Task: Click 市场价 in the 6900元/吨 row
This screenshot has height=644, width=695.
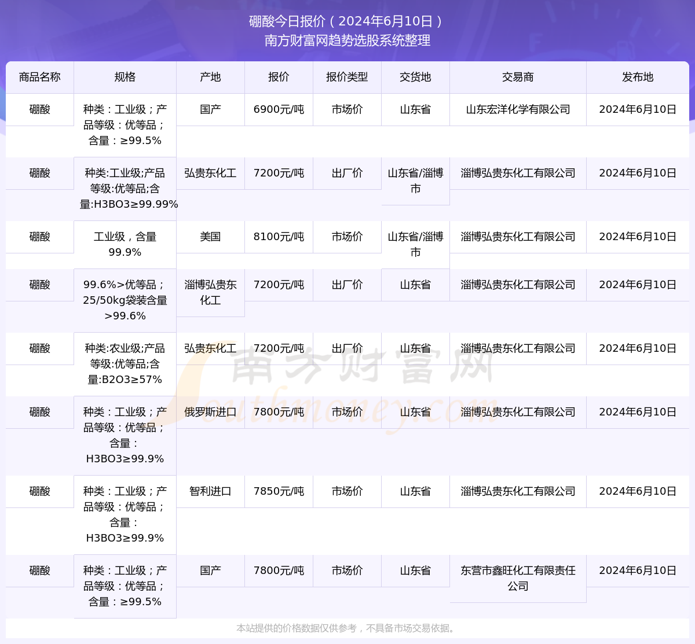Action: 347,109
